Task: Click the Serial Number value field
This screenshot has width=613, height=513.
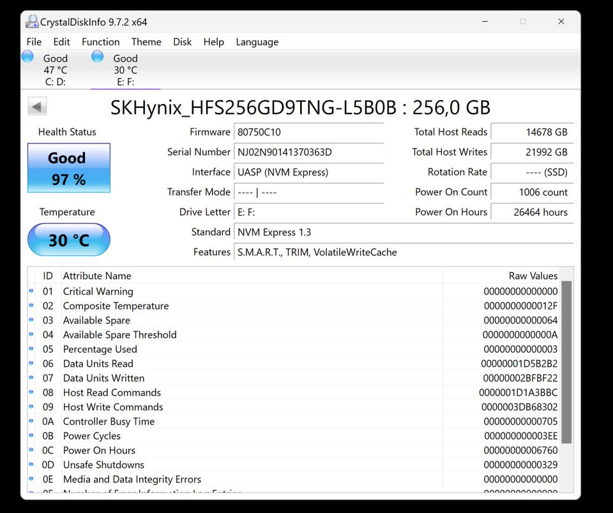Action: tap(308, 152)
